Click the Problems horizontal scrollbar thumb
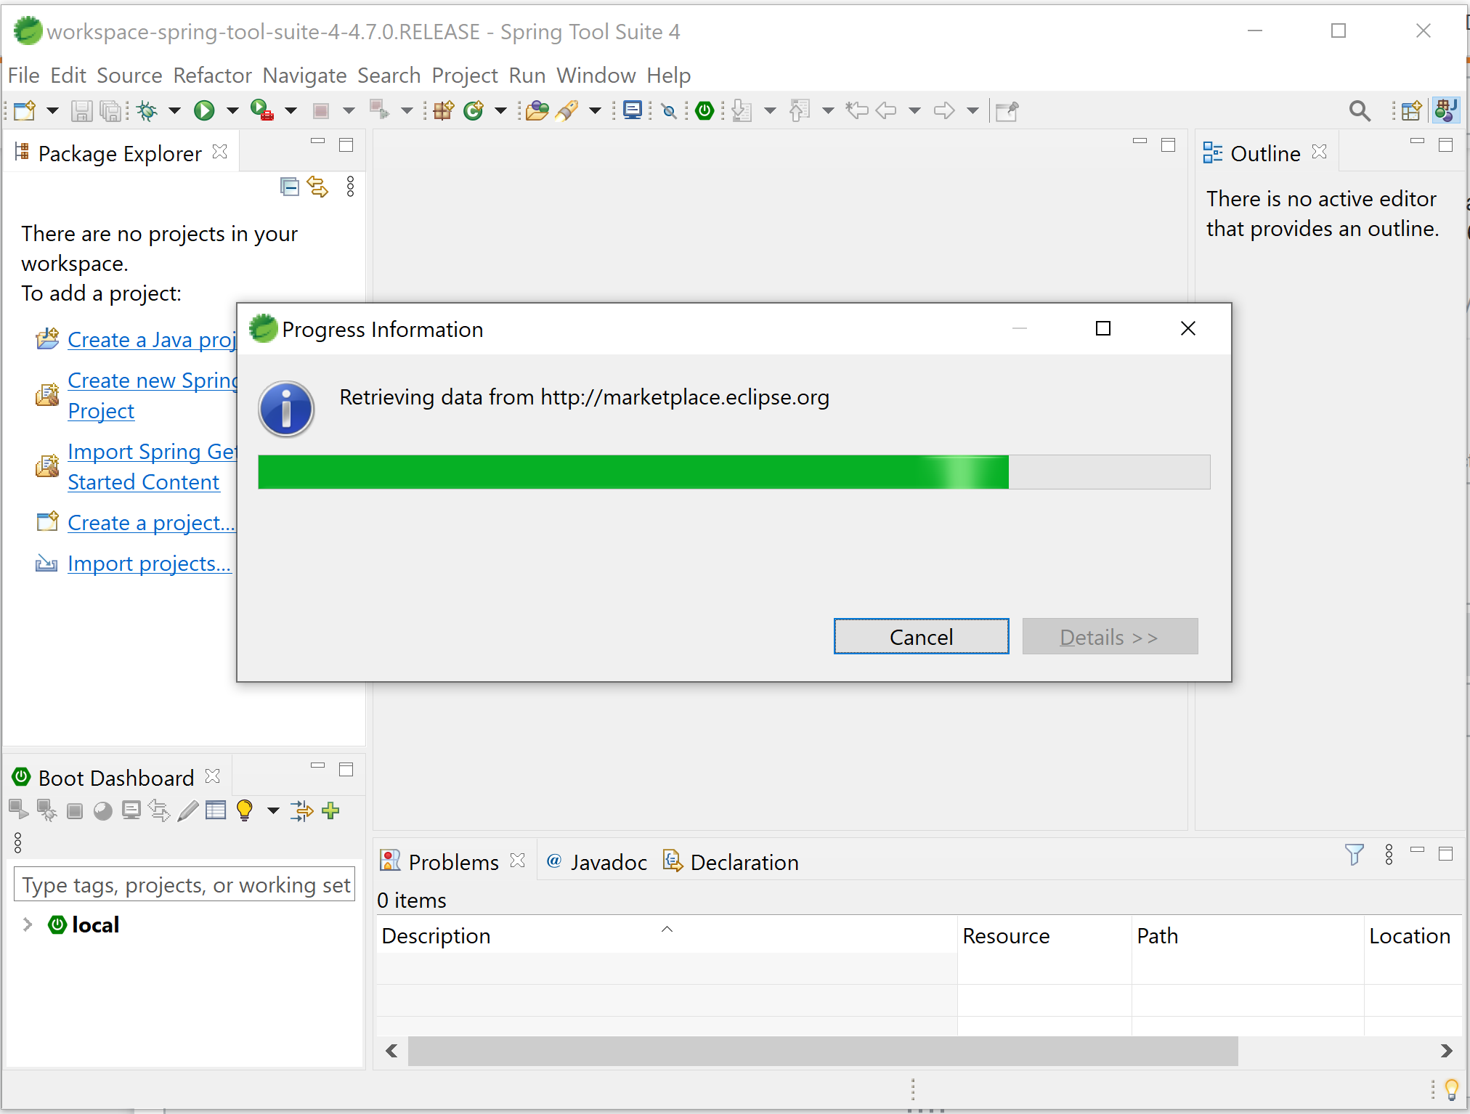The width and height of the screenshot is (1470, 1114). pos(823,1051)
